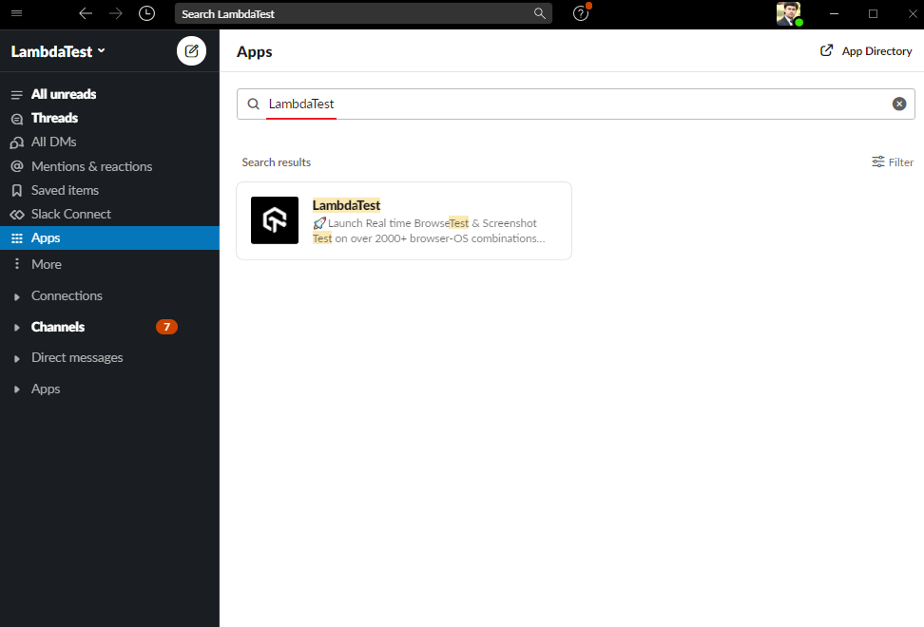Click the history icon in top bar
The image size is (924, 627).
(146, 13)
